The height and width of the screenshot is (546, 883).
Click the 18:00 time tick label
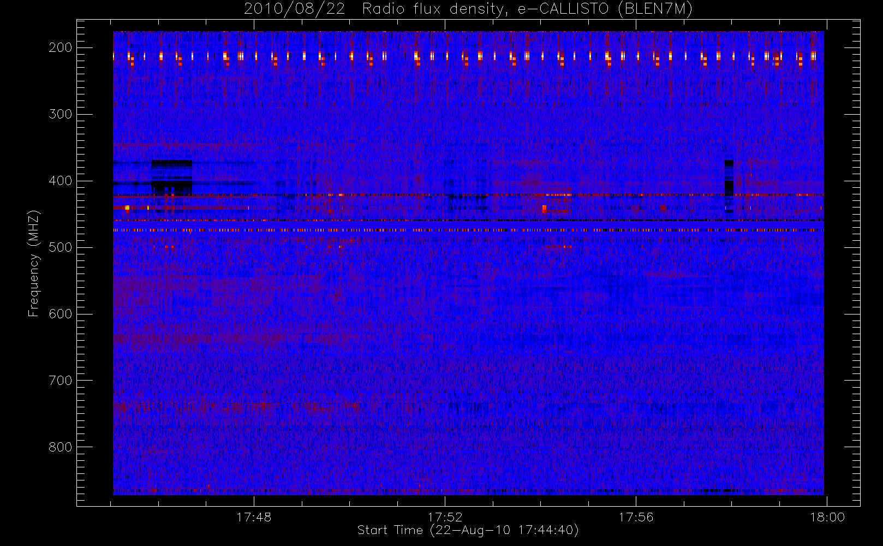[x=827, y=517]
